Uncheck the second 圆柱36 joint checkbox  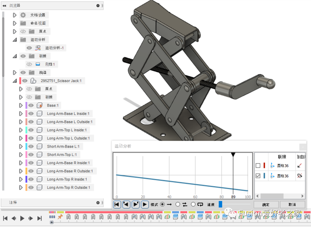click(x=258, y=176)
